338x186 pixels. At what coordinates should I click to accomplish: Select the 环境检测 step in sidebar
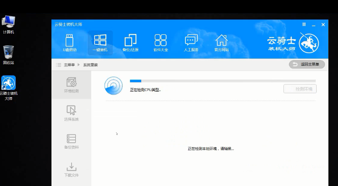click(x=72, y=85)
